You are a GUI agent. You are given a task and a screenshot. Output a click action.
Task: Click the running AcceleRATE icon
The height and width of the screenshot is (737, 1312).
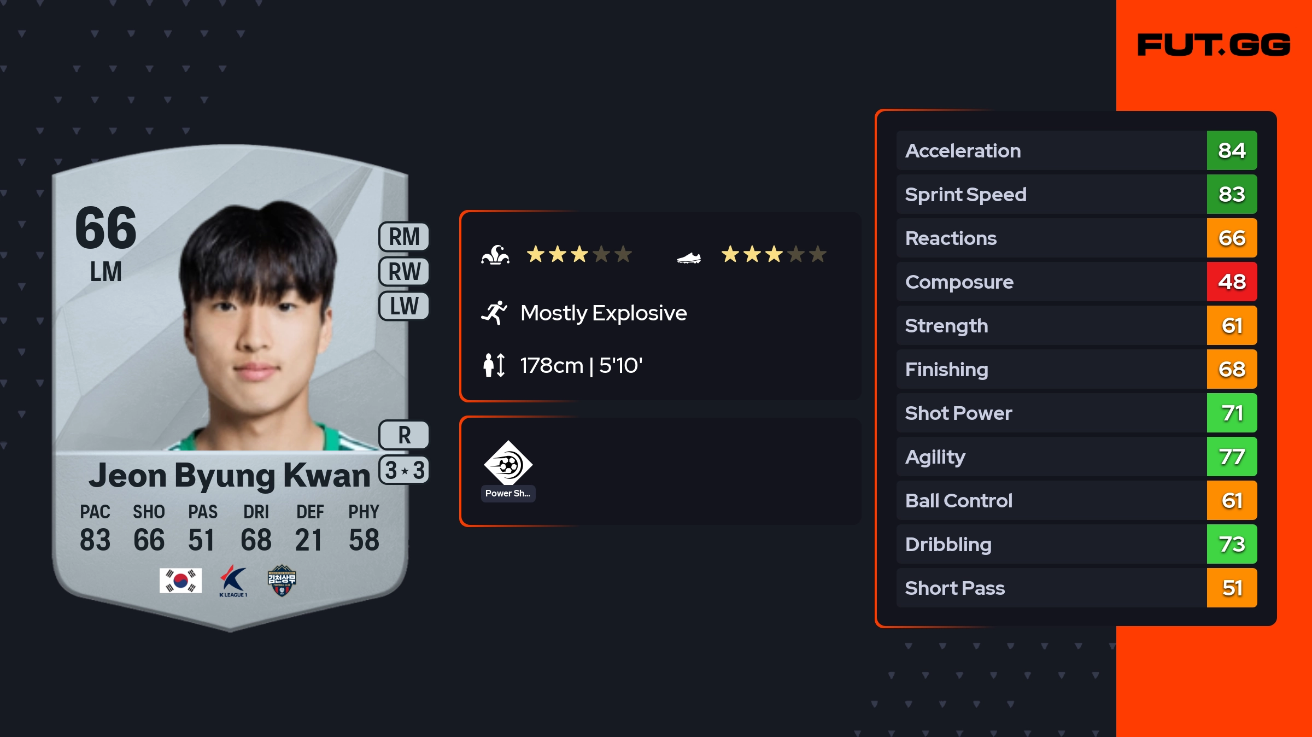point(494,313)
